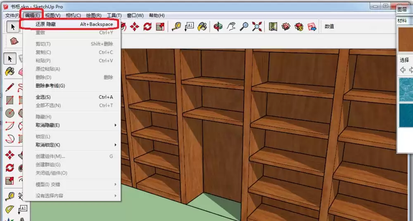413x221 pixels.
Task: Click the 粘贴(P) menu entry
Action: 71,61
